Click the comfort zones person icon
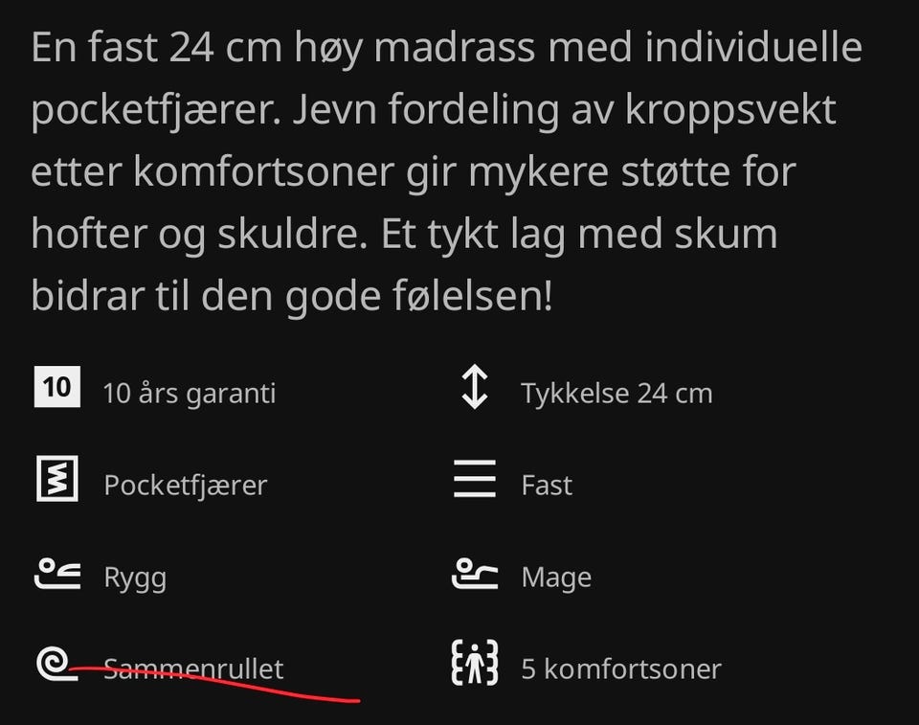The image size is (919, 725). pyautogui.click(x=475, y=663)
